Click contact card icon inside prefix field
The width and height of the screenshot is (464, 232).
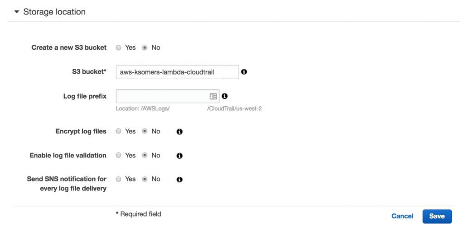point(213,96)
